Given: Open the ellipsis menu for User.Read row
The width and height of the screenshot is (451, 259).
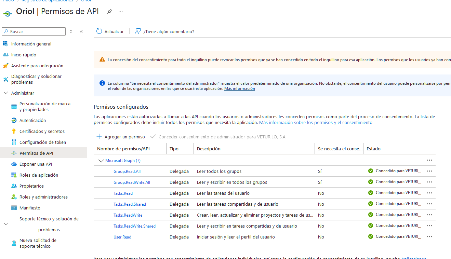Looking at the screenshot, I should point(429,237).
